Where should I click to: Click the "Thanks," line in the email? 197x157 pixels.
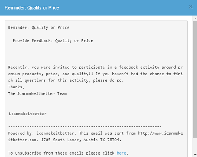16,87
